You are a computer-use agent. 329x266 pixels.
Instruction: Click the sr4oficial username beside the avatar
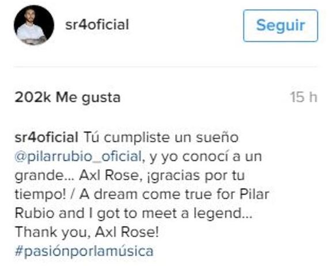click(97, 25)
